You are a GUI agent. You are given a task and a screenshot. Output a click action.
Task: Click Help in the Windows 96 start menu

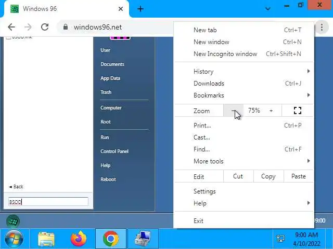pyautogui.click(x=105, y=165)
